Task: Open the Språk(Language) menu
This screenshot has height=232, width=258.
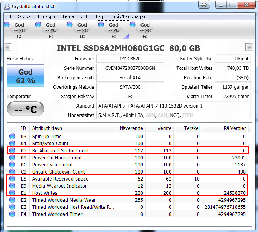Action: (x=128, y=16)
